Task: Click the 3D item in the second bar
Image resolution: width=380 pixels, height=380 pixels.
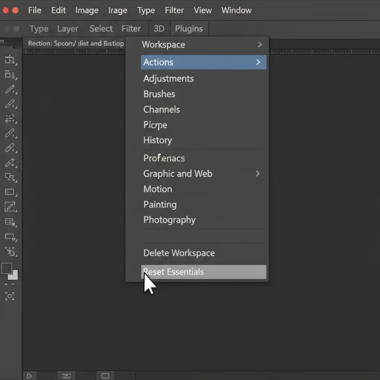Action: pyautogui.click(x=159, y=29)
